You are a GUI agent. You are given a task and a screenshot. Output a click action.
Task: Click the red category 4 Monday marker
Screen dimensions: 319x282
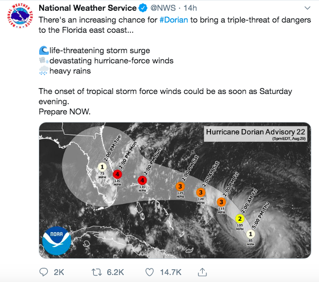(x=117, y=174)
